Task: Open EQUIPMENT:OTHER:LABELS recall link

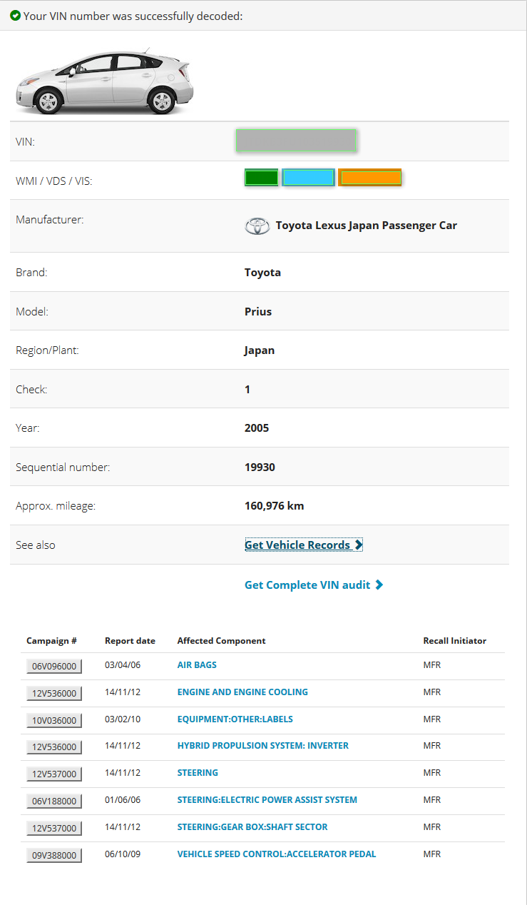Action: pos(235,719)
